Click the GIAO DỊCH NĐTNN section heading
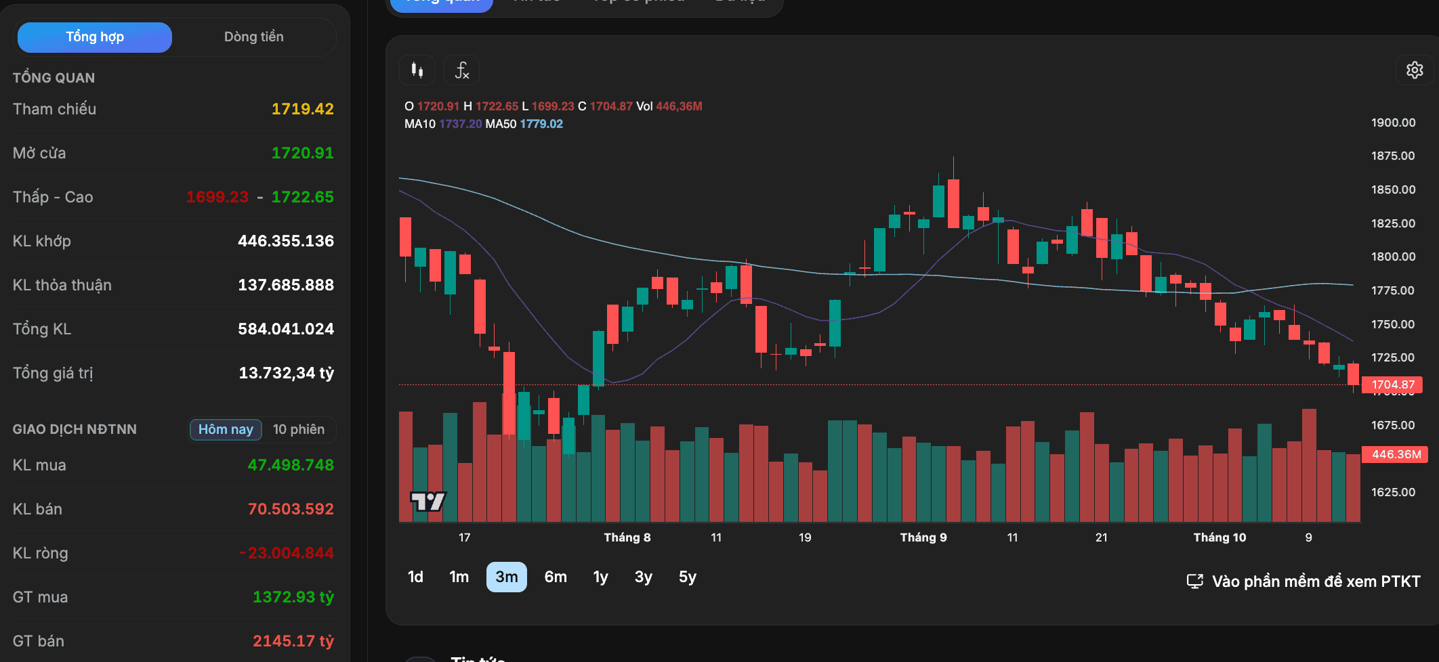This screenshot has width=1439, height=662. pyautogui.click(x=75, y=429)
